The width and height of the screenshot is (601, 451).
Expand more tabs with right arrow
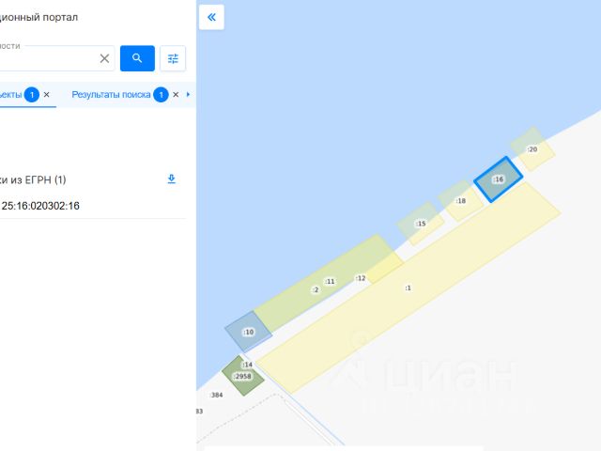point(188,94)
